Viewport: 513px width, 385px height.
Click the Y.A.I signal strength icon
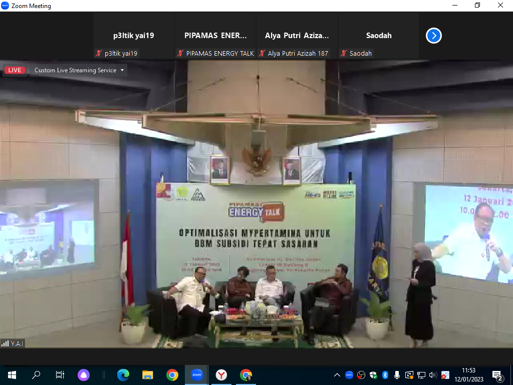coord(5,343)
